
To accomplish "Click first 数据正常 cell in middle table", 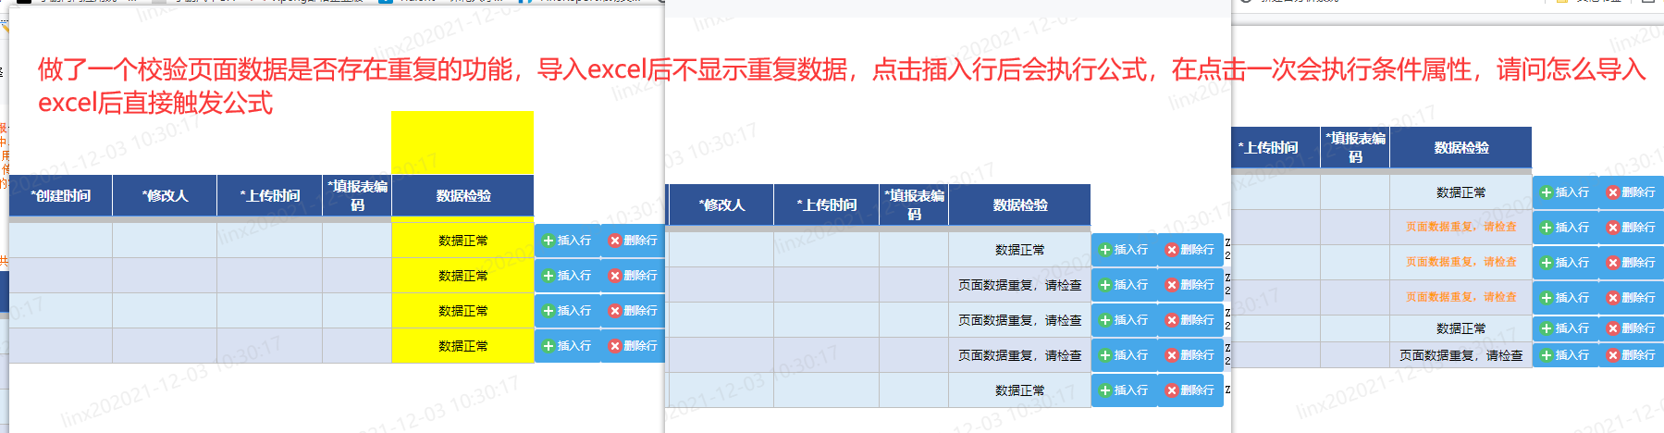I will pos(1020,250).
